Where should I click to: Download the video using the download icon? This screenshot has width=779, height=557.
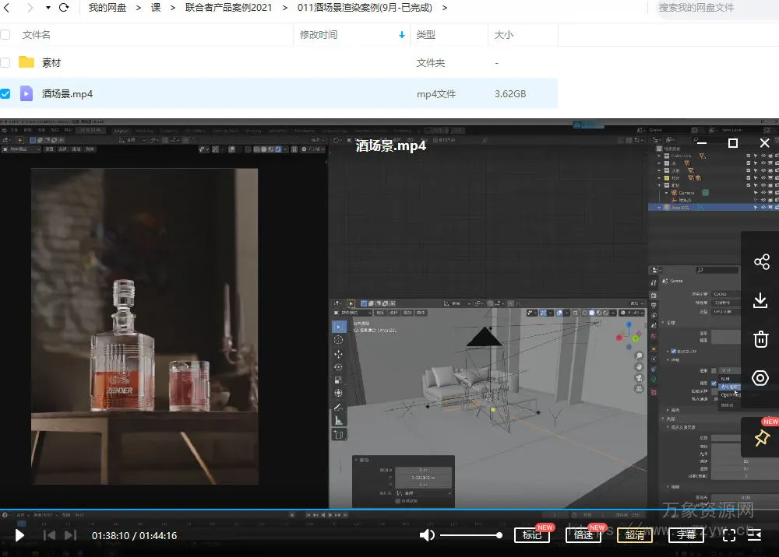pos(761,301)
